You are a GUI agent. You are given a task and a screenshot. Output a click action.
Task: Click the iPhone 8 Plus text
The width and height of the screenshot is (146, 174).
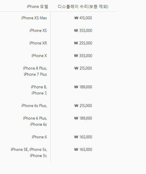click(x=35, y=68)
